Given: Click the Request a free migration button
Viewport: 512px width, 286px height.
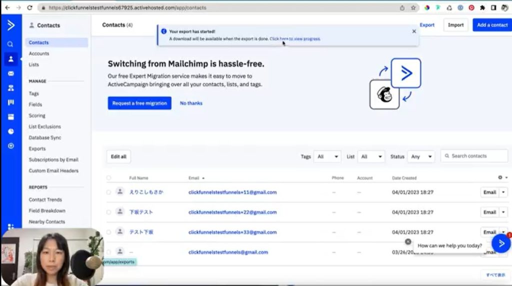Looking at the screenshot, I should [139, 103].
